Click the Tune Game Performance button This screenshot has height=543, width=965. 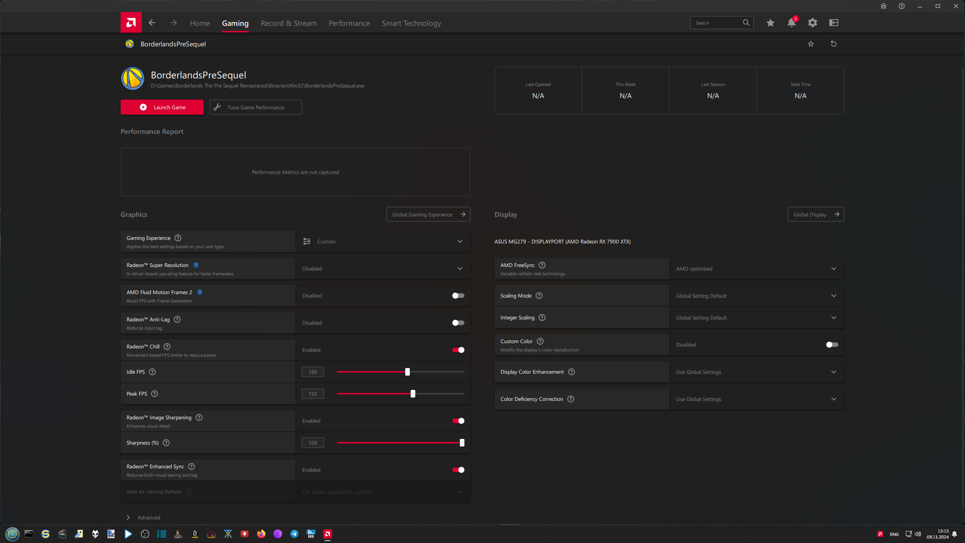[x=256, y=107]
